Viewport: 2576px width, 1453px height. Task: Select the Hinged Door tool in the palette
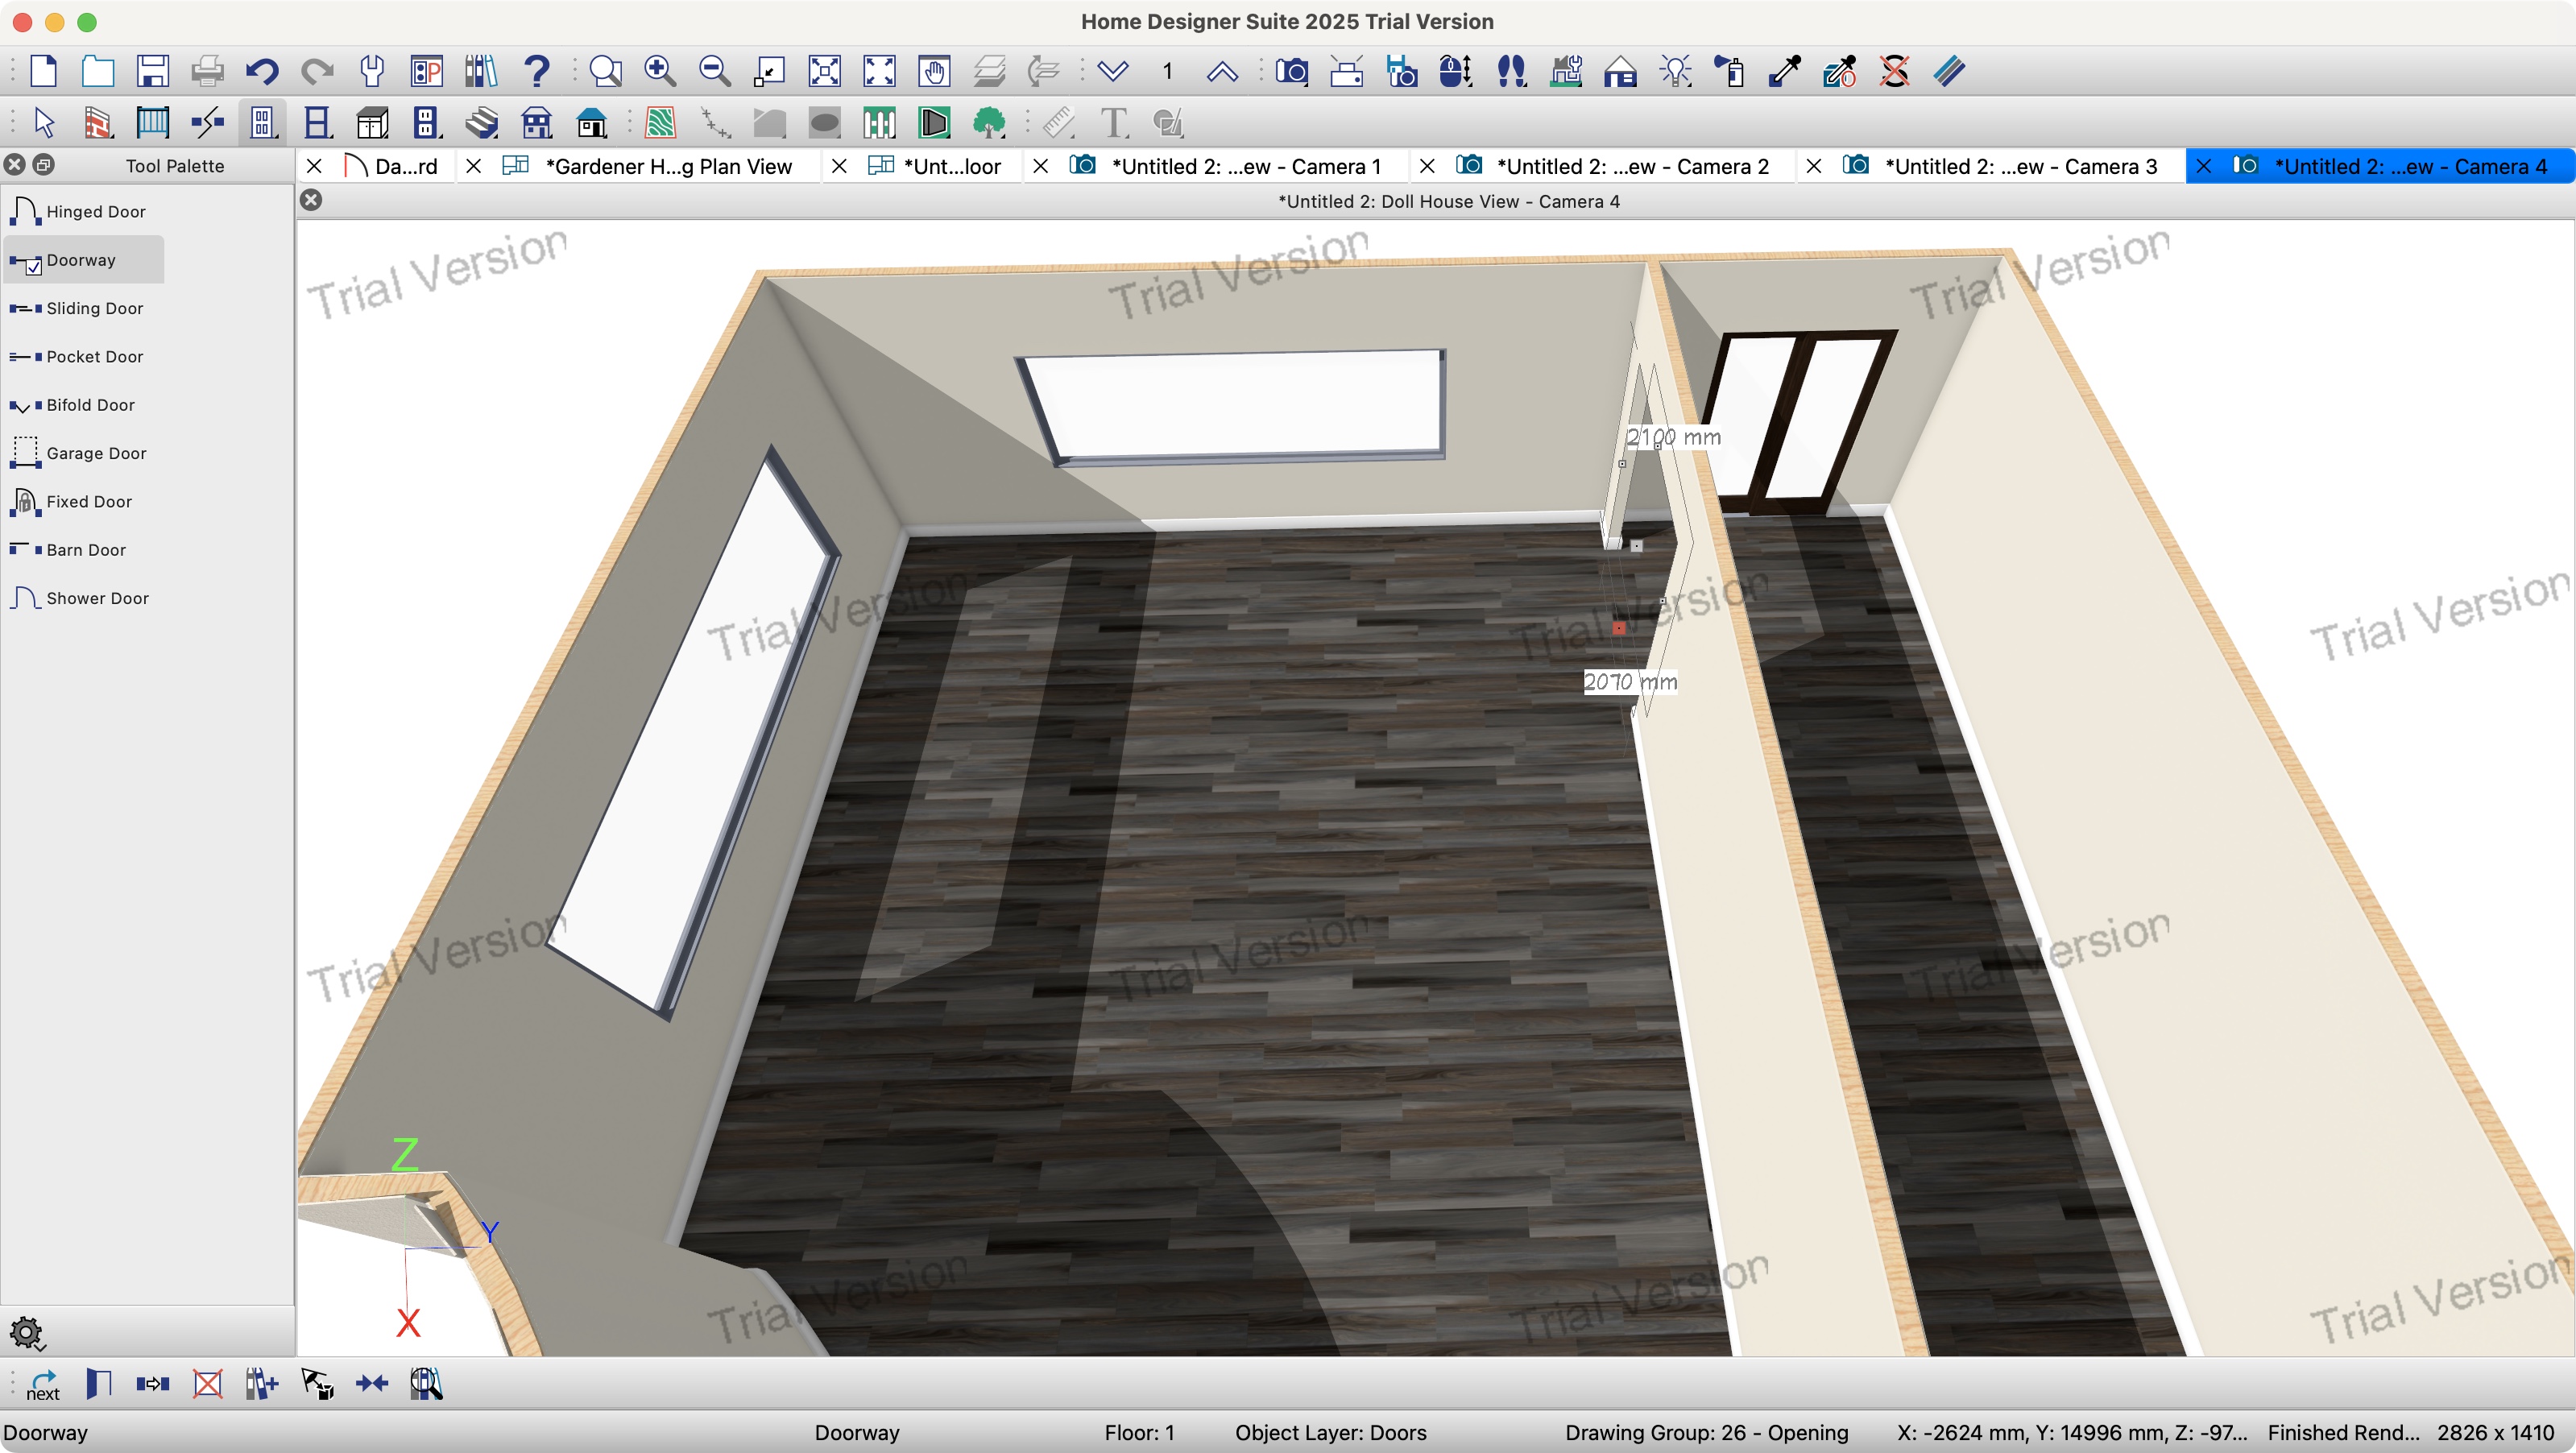(x=95, y=211)
